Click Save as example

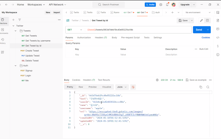click(x=196, y=80)
